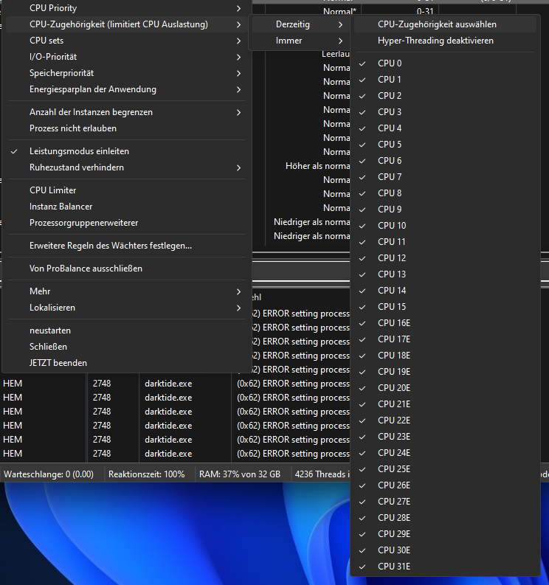
Task: Toggle CPU 31E affinity
Action: tap(445, 567)
